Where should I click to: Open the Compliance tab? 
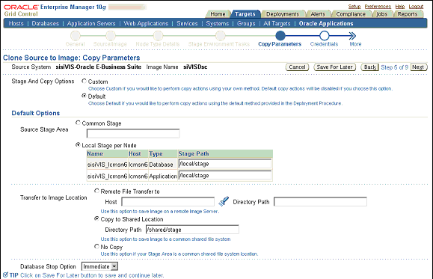point(351,14)
